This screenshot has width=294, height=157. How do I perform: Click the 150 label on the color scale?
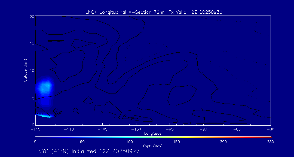click(x=176, y=142)
